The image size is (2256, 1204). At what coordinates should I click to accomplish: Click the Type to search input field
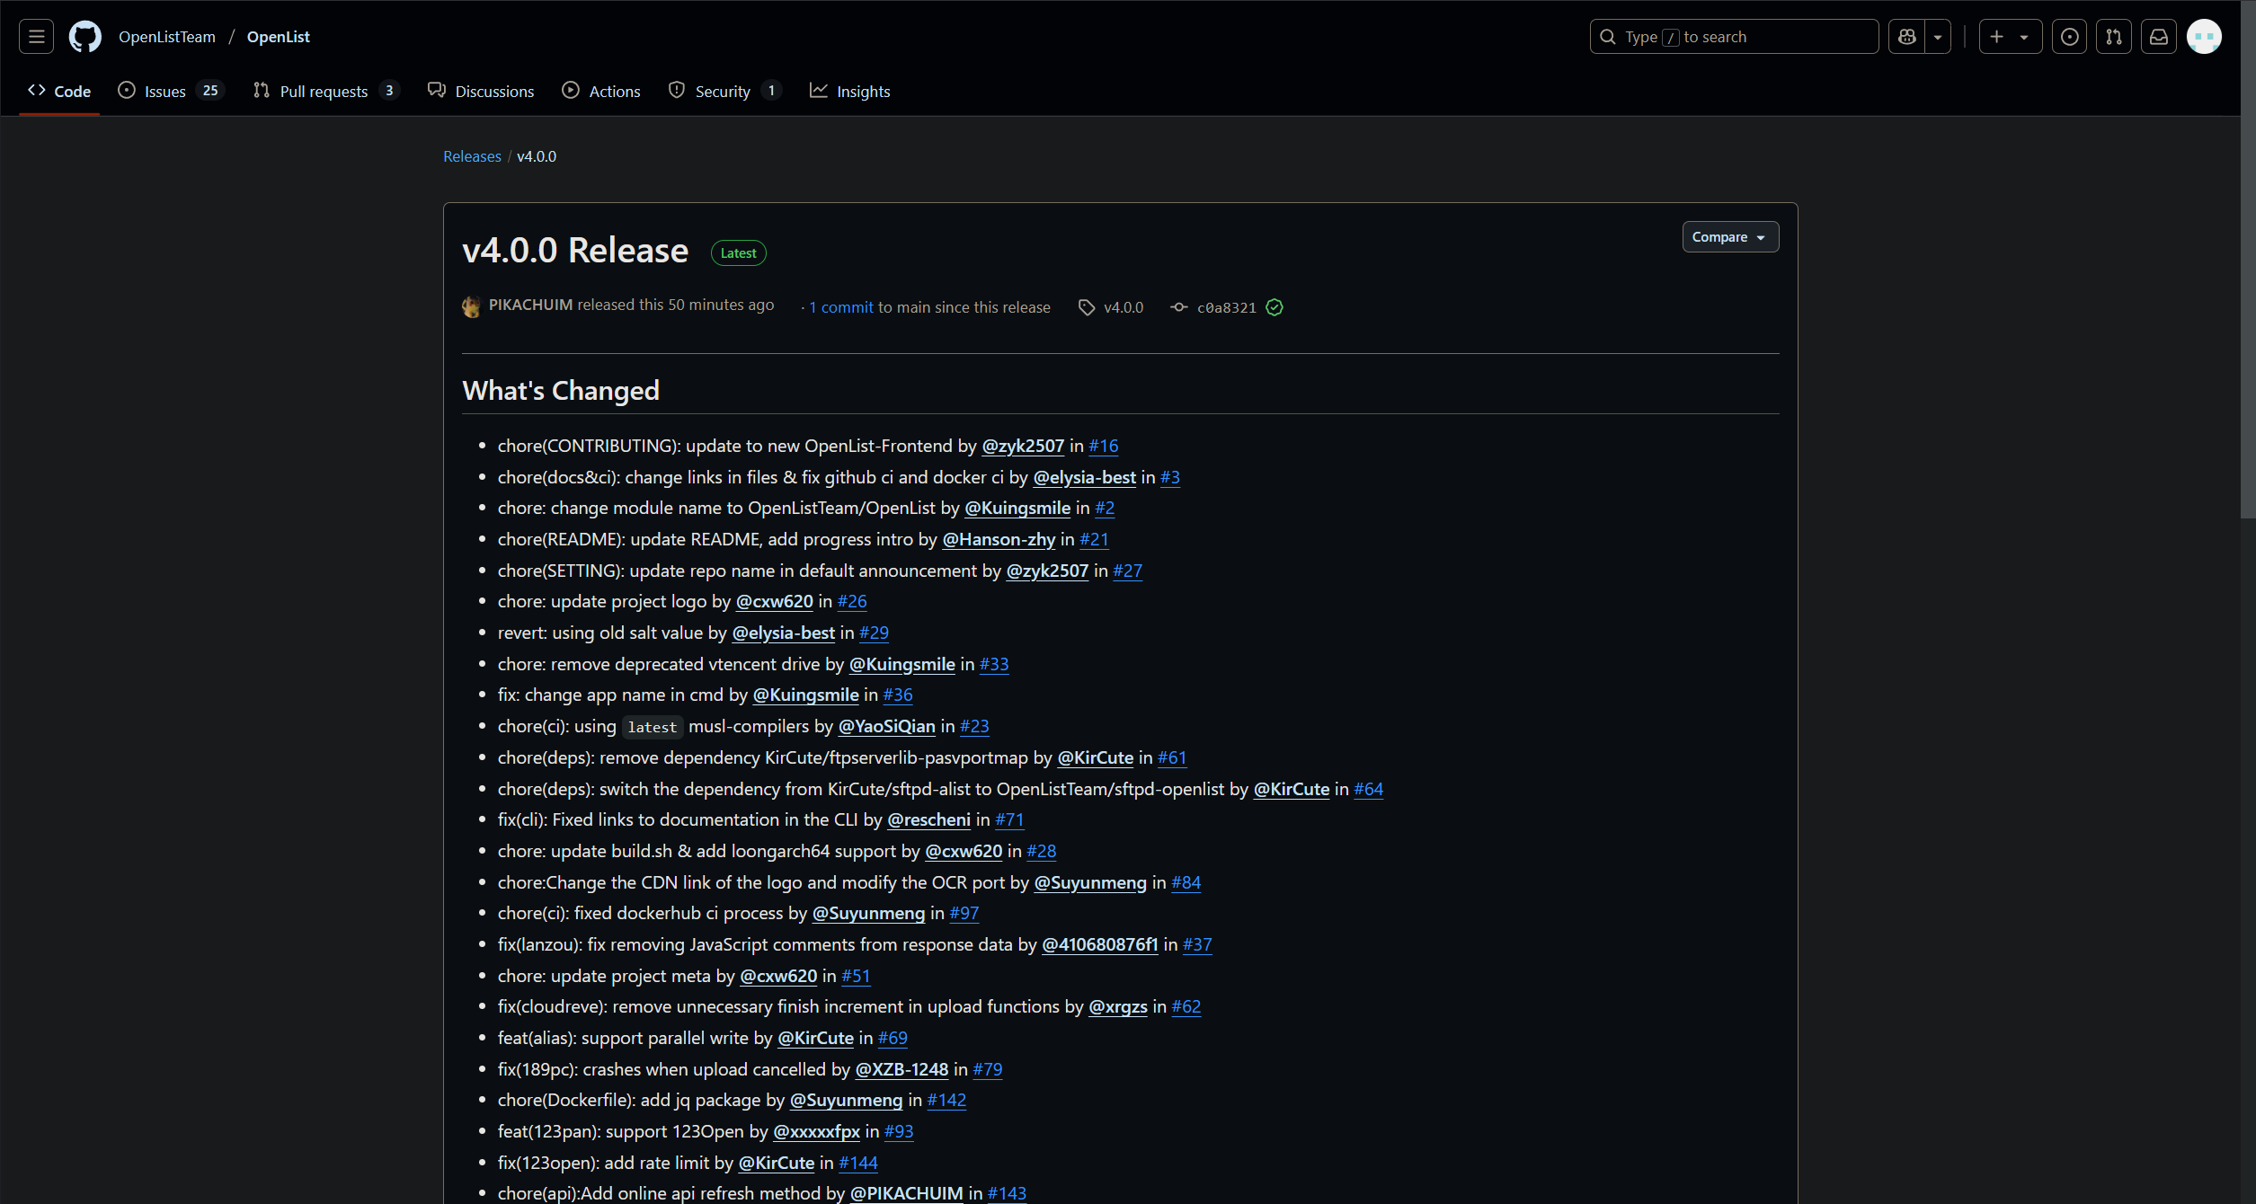click(1733, 36)
